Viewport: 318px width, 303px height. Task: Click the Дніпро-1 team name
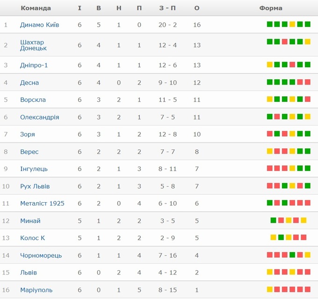pyautogui.click(x=34, y=65)
